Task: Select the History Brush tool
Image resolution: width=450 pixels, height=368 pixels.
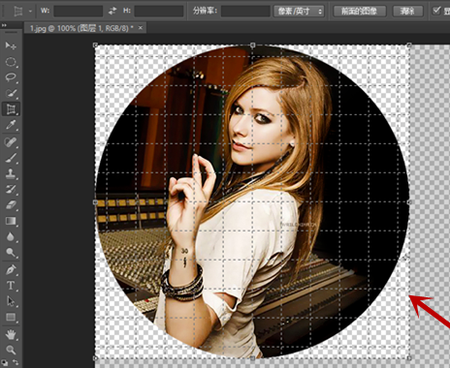Action: click(11, 189)
